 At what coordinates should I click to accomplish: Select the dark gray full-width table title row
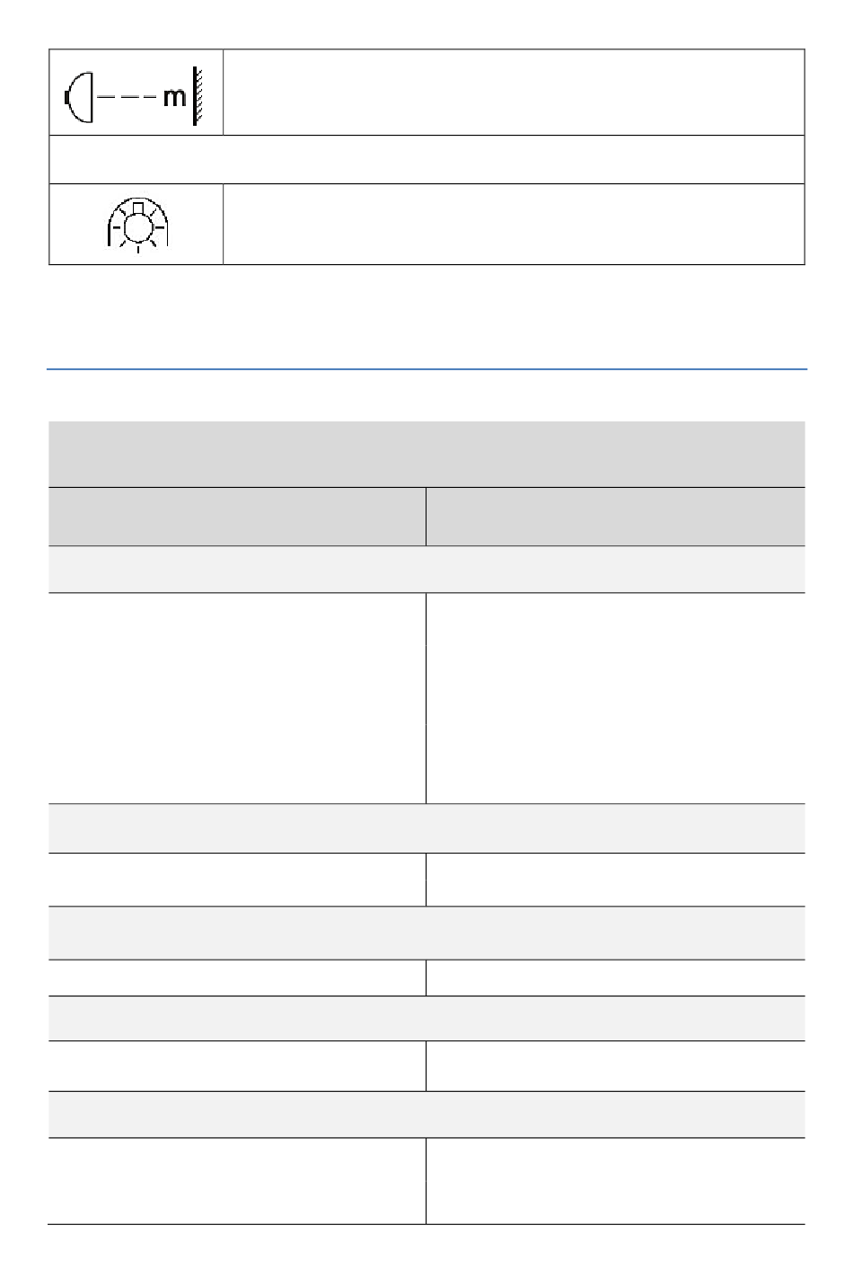click(x=426, y=454)
